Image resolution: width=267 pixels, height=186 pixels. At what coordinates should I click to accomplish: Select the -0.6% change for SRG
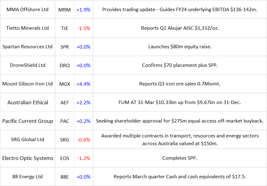click(x=83, y=140)
